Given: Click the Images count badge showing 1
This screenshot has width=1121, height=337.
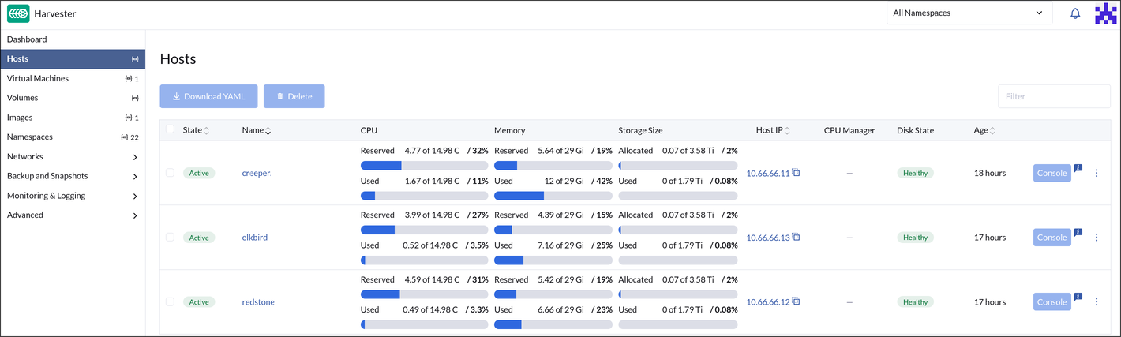Looking at the screenshot, I should (x=131, y=118).
